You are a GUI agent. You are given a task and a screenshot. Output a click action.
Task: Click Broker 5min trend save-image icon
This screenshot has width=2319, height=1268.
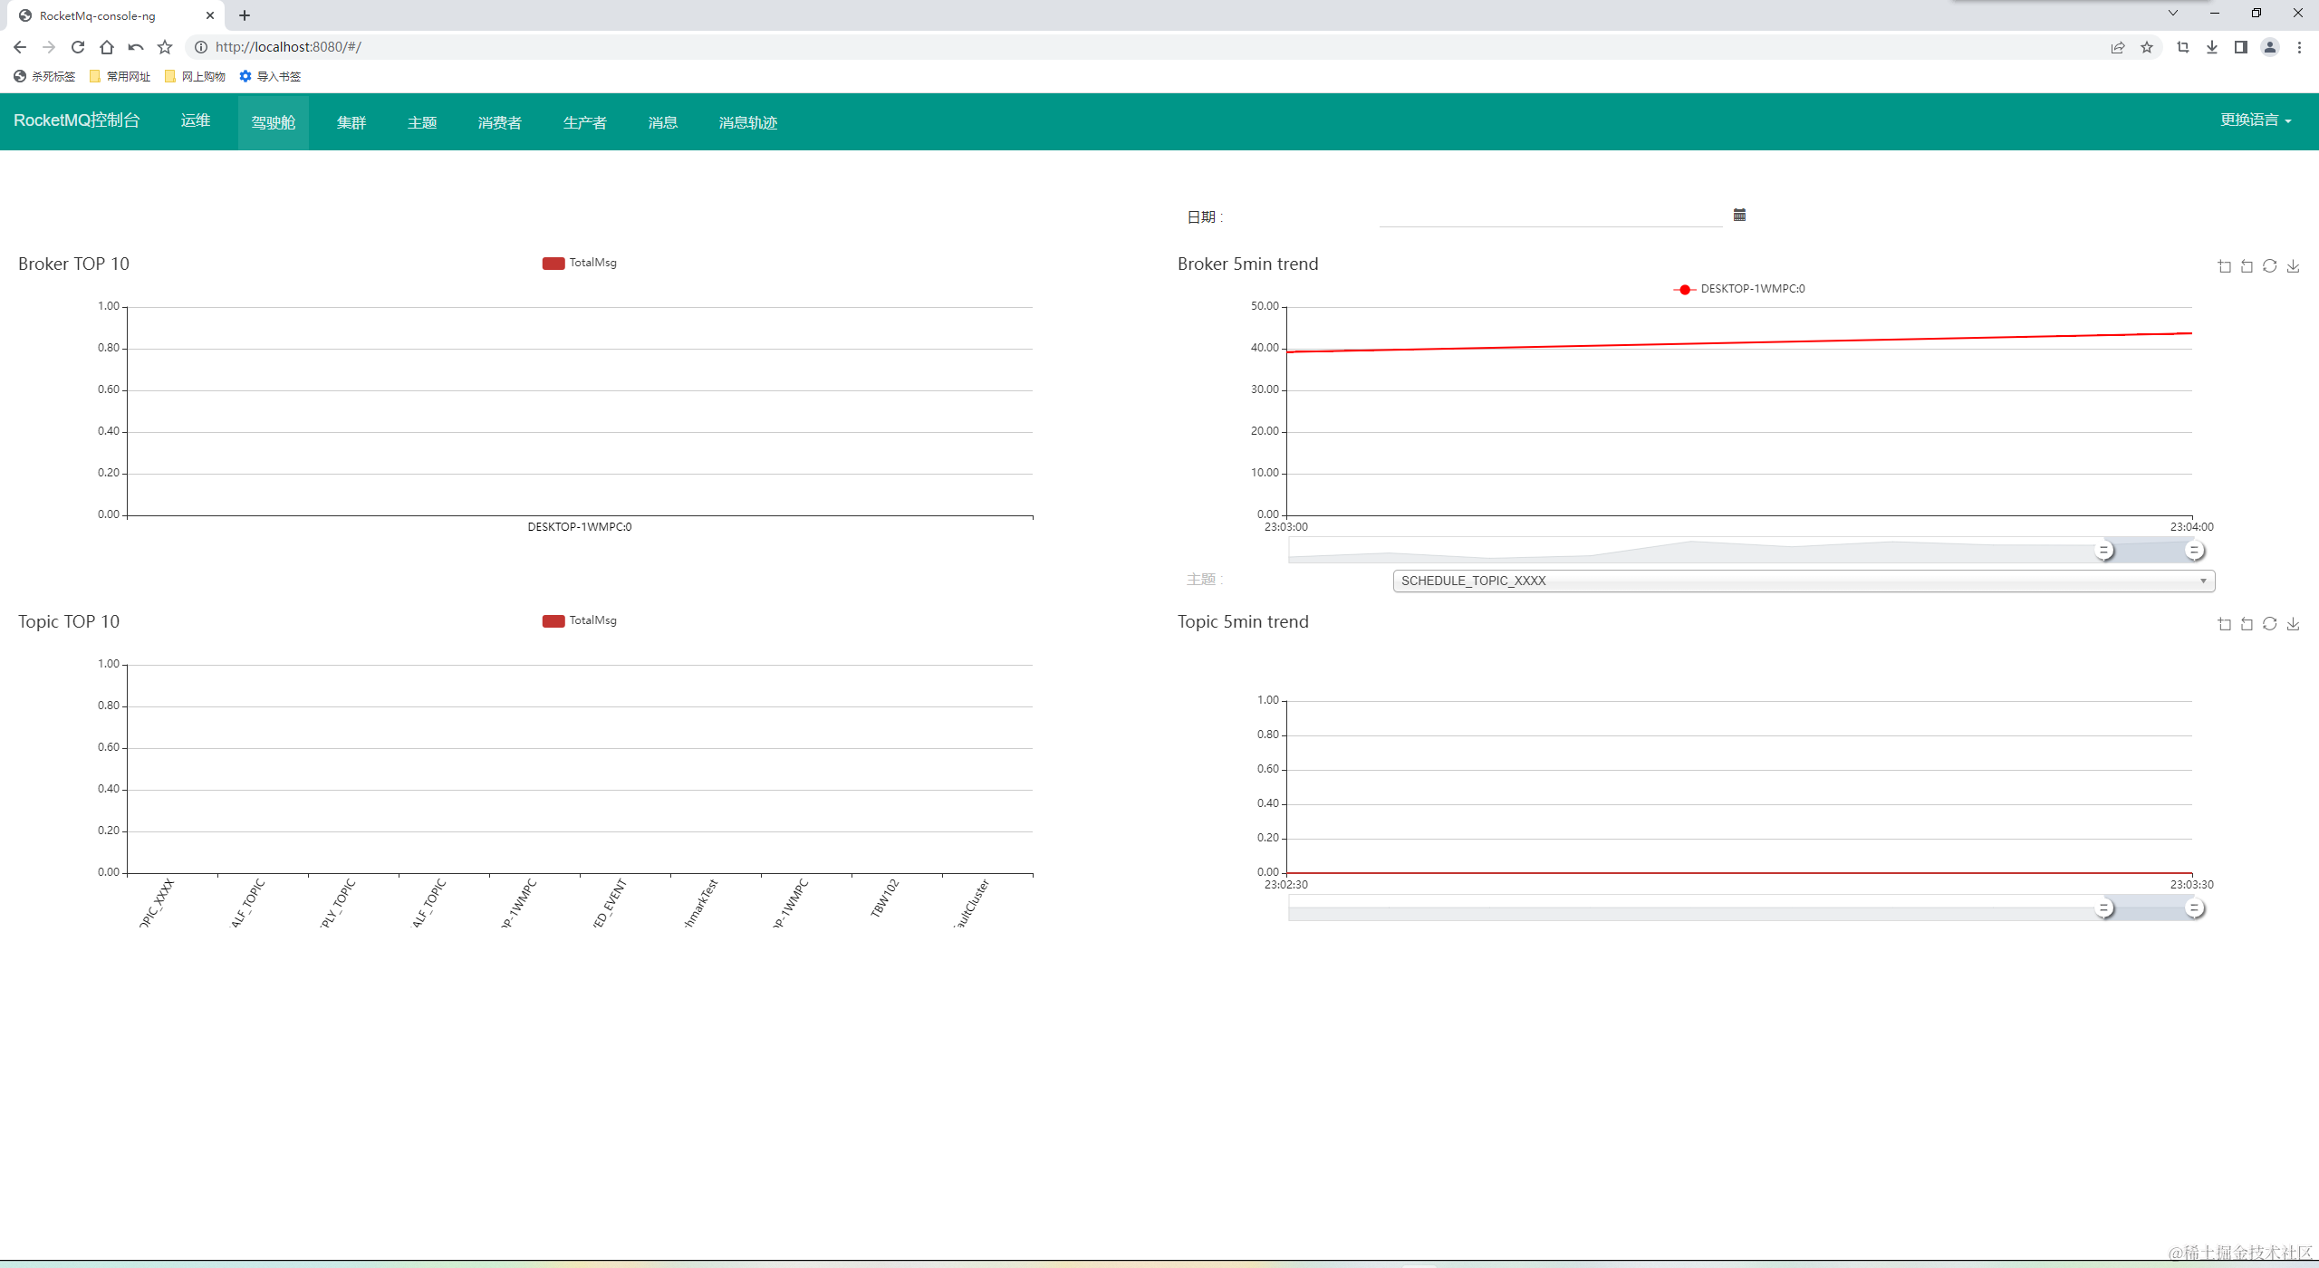click(x=2293, y=265)
